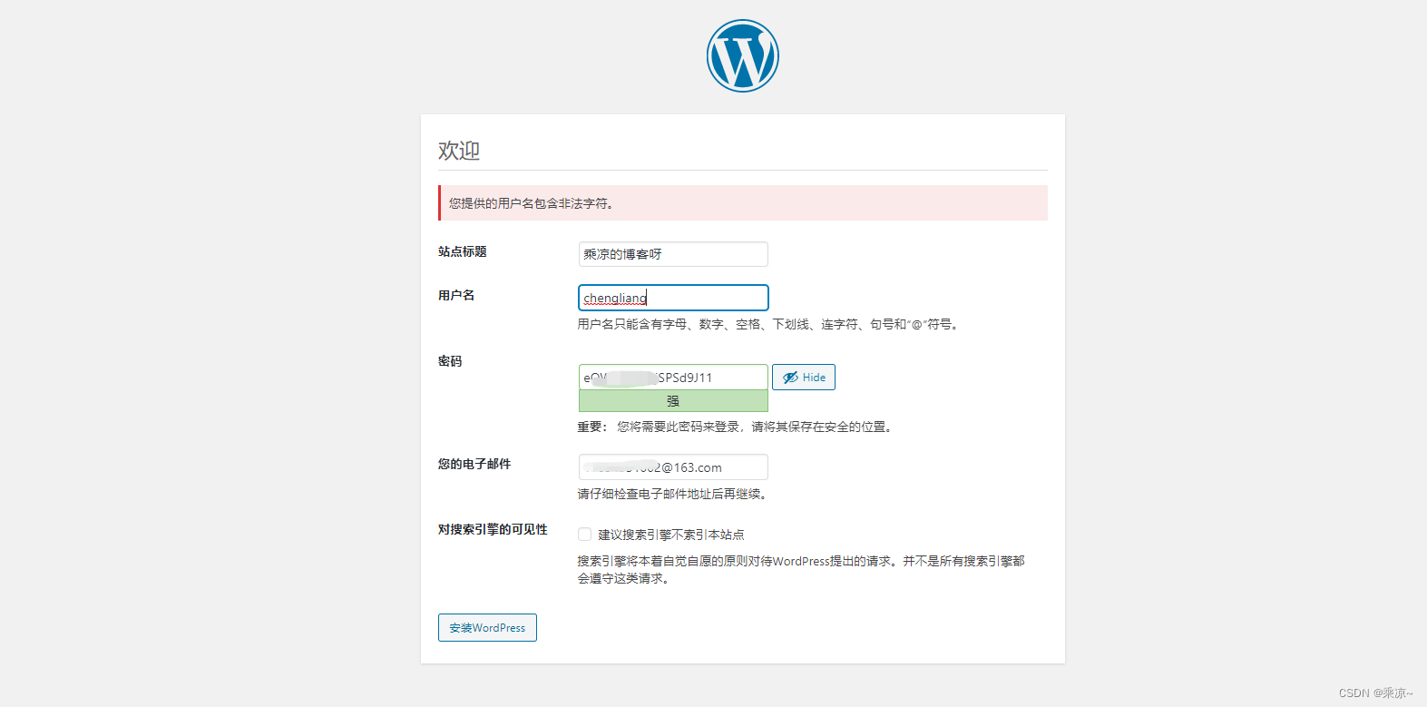
Task: Focus the username field containing chengliang
Action: (x=673, y=298)
